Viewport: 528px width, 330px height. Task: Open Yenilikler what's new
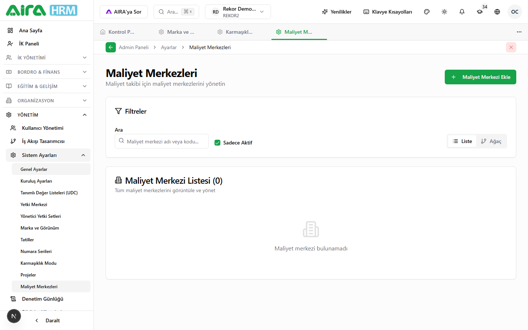[337, 12]
